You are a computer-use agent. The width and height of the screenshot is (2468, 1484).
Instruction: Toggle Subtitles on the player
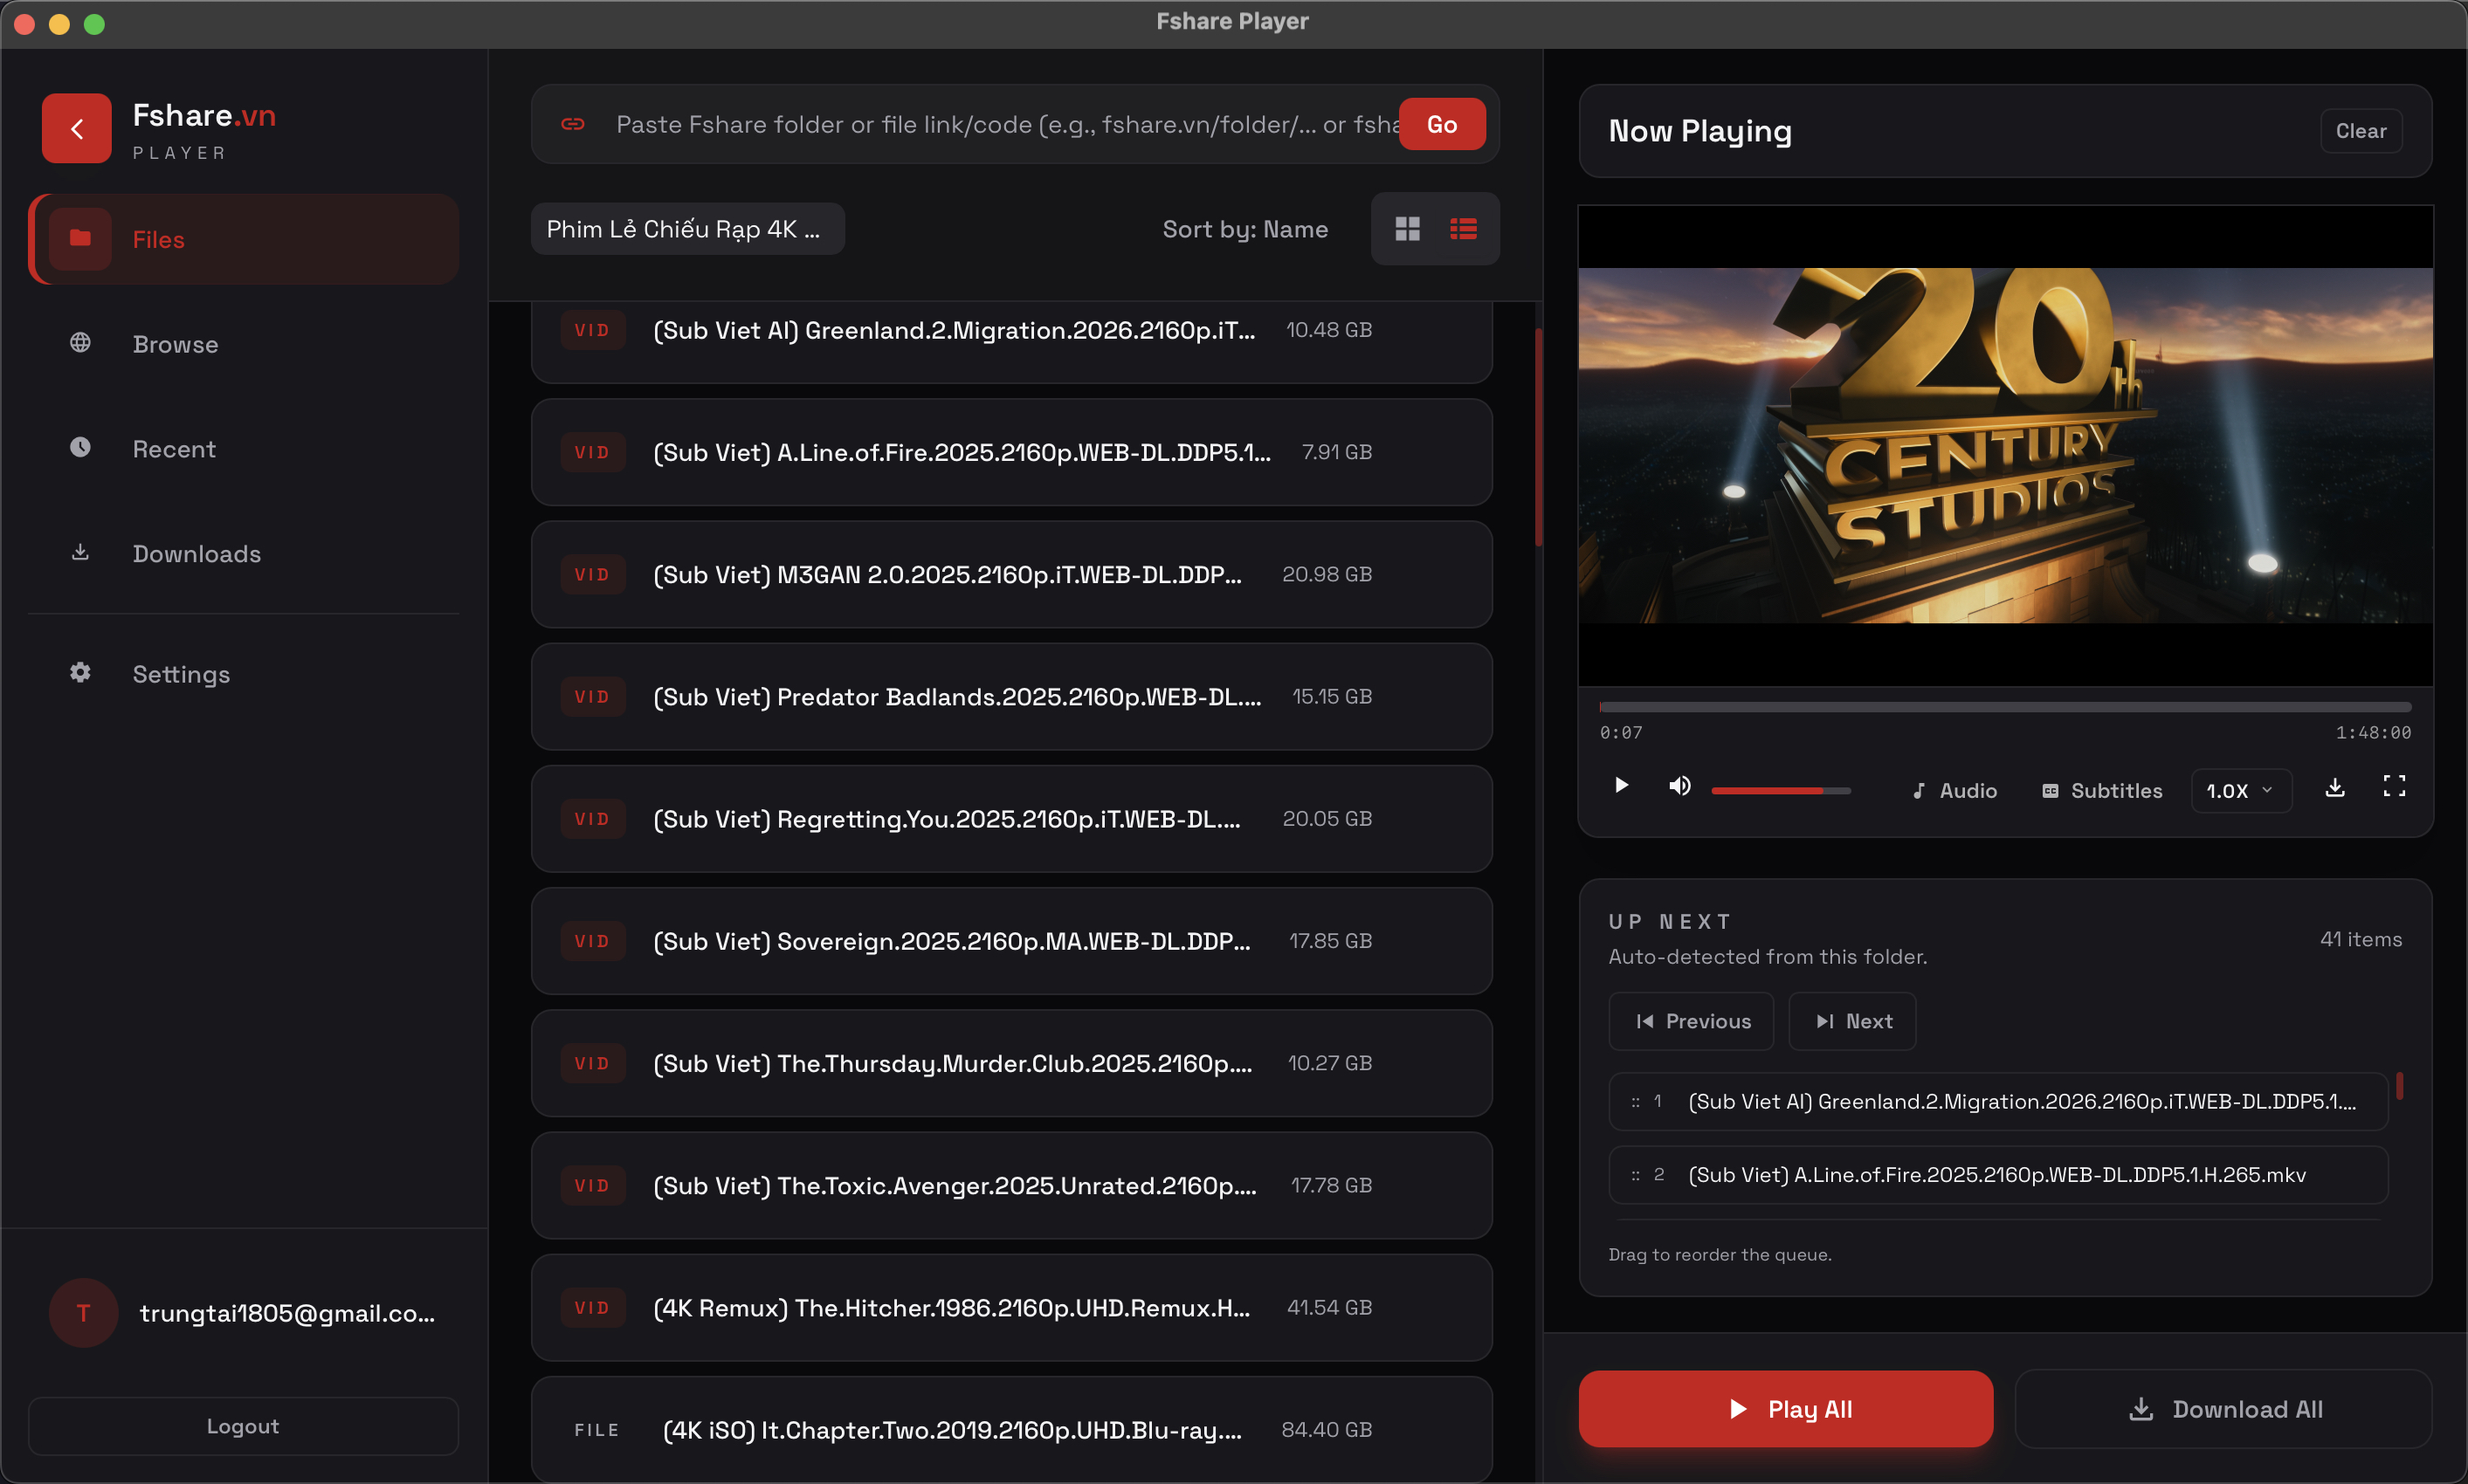(2101, 790)
